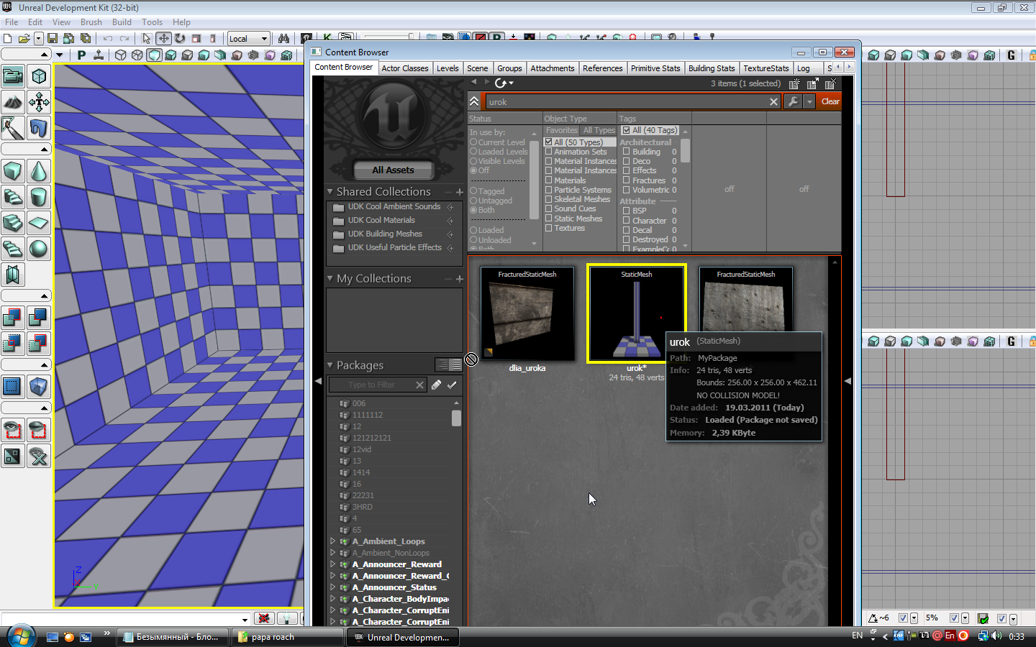1036x647 pixels.
Task: Activate Terrain editing mode icon
Action: coord(13,102)
